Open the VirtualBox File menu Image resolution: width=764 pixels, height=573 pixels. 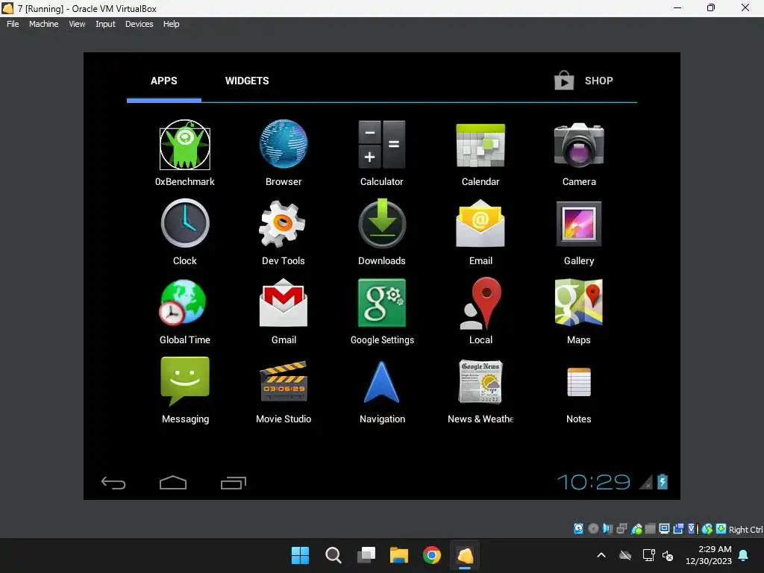[13, 24]
